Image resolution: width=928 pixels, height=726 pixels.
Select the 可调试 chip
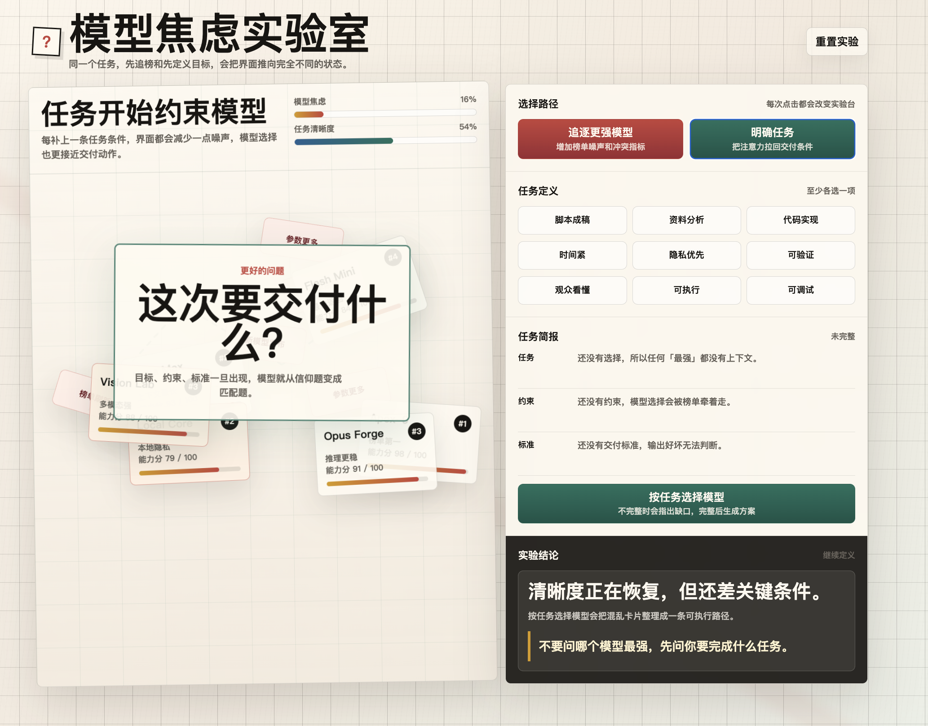[800, 290]
